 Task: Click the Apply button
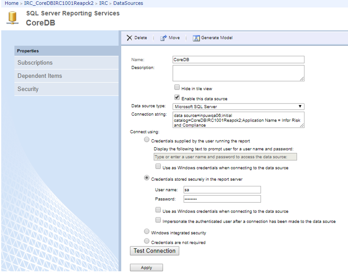tap(146, 268)
